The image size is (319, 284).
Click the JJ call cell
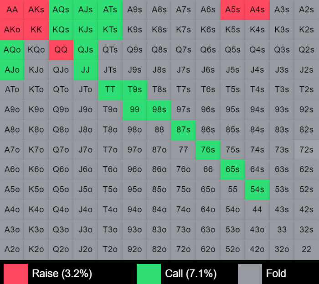pos(86,70)
